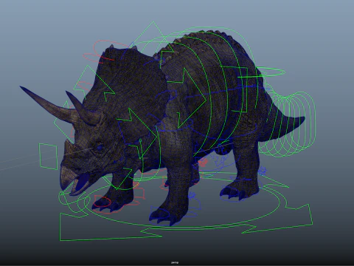Click the persp camera label at viewport bottom
The height and width of the screenshot is (266, 354).
175,262
